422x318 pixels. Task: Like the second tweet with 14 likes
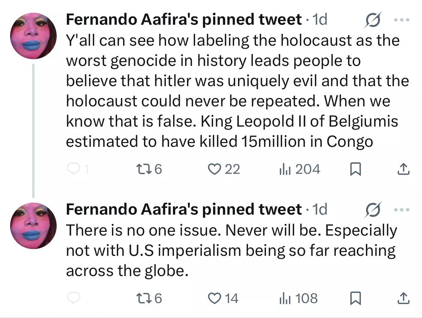(223, 298)
